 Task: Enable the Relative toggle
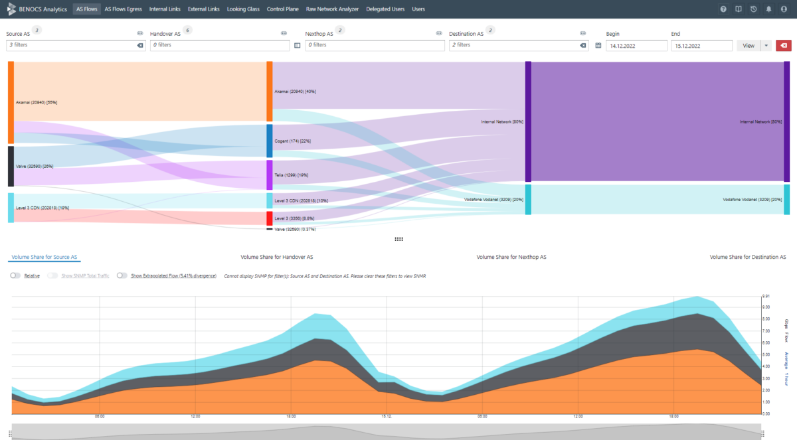pyautogui.click(x=15, y=275)
